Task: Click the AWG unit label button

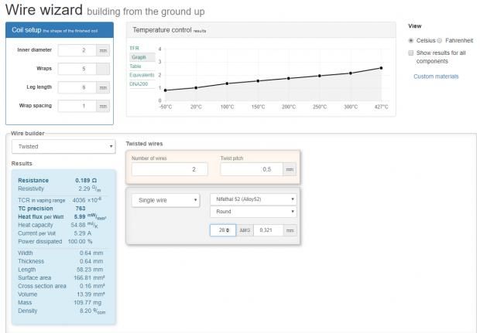Action: pyautogui.click(x=245, y=230)
